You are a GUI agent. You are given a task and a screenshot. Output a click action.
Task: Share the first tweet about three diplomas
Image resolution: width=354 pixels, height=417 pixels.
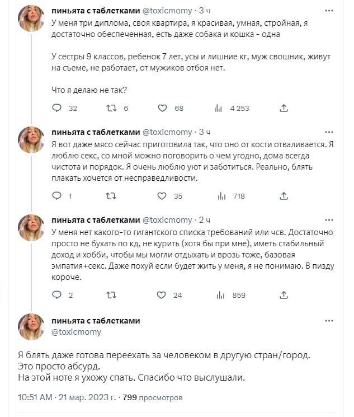(284, 108)
